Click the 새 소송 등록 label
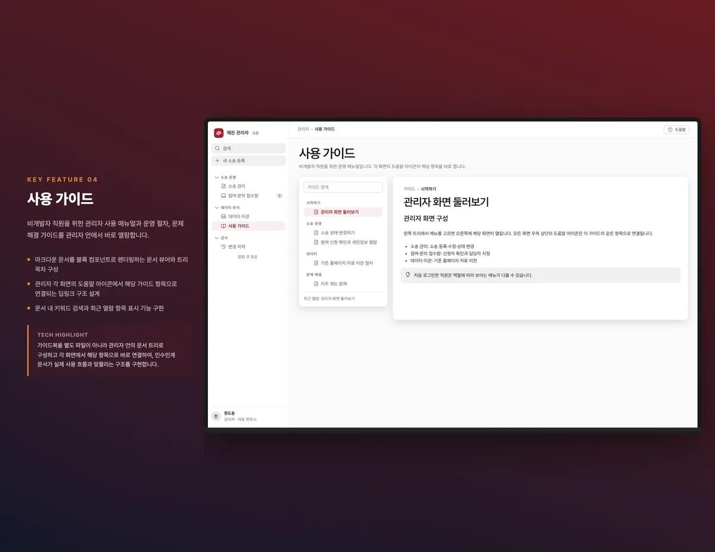The height and width of the screenshot is (552, 715). point(234,161)
